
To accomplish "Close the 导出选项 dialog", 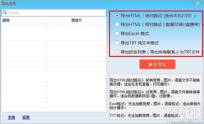I will [x=198, y=3].
